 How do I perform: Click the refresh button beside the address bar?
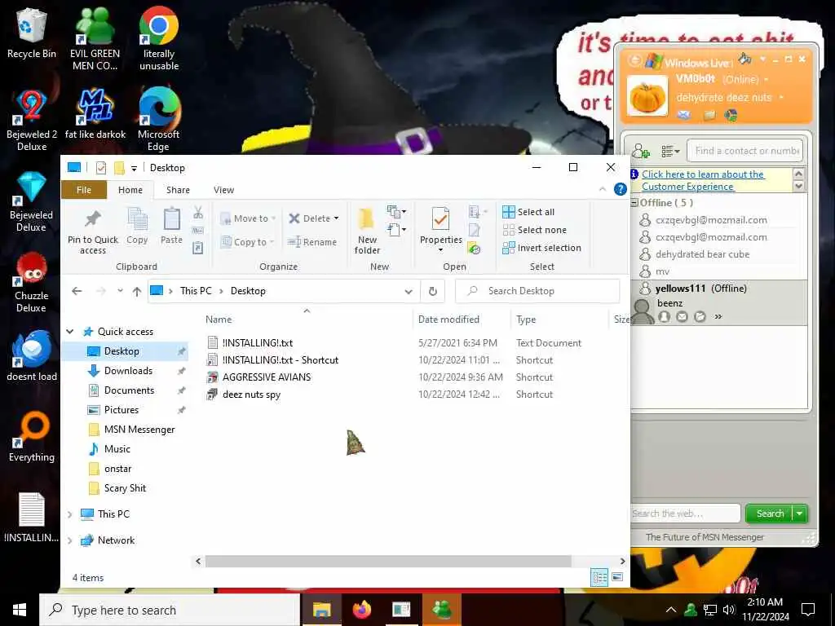[x=433, y=291]
